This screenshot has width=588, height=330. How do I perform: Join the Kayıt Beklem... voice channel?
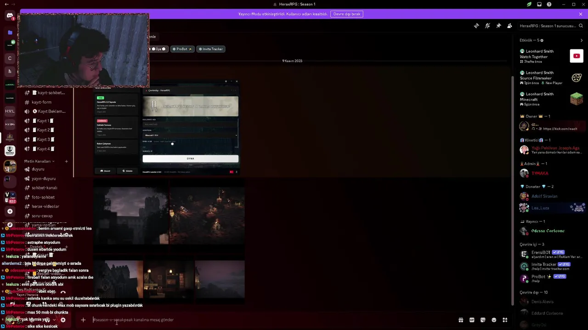[x=46, y=111]
